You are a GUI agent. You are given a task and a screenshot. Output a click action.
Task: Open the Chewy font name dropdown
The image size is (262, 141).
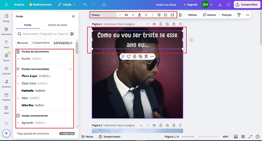pos(103,15)
